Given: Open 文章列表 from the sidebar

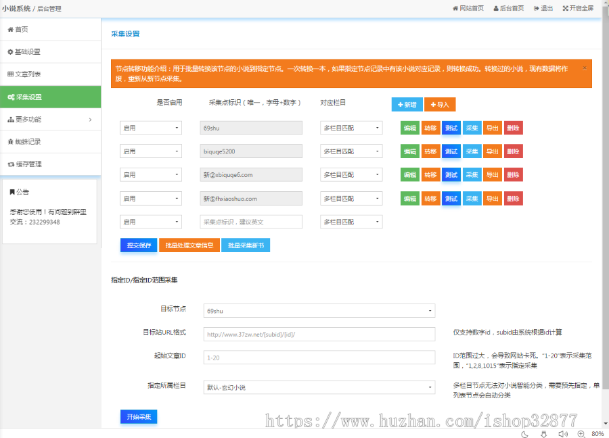Looking at the screenshot, I should pos(27,76).
